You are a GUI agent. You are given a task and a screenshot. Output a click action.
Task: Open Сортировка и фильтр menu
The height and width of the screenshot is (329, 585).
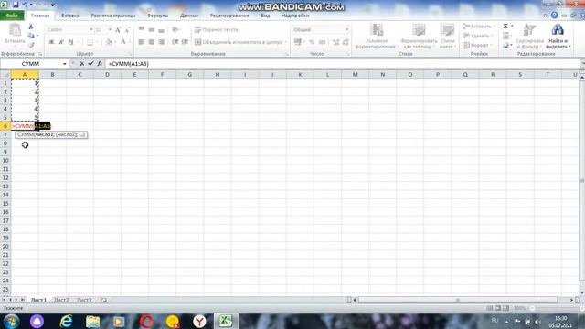(529, 36)
